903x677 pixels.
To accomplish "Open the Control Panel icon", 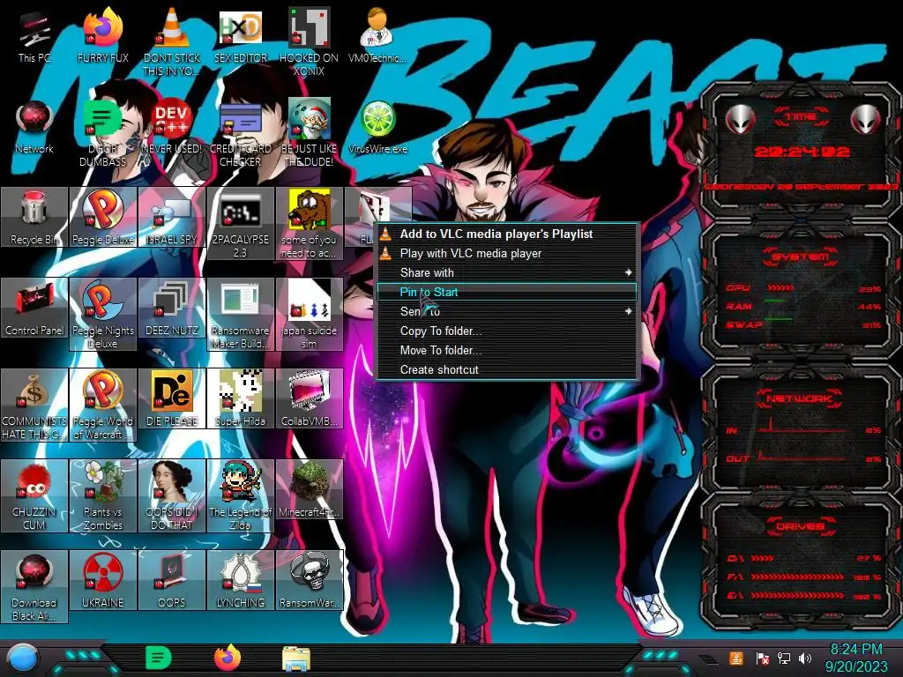I will [x=34, y=308].
